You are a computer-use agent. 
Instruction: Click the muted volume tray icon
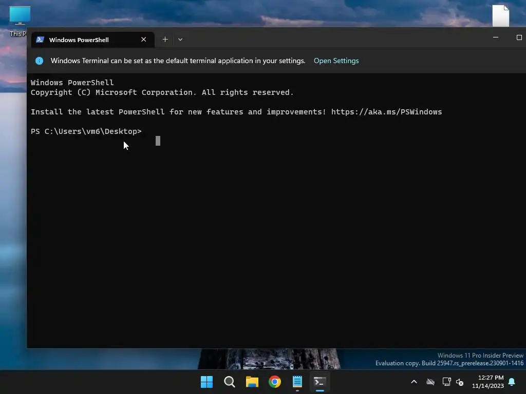coord(460,382)
